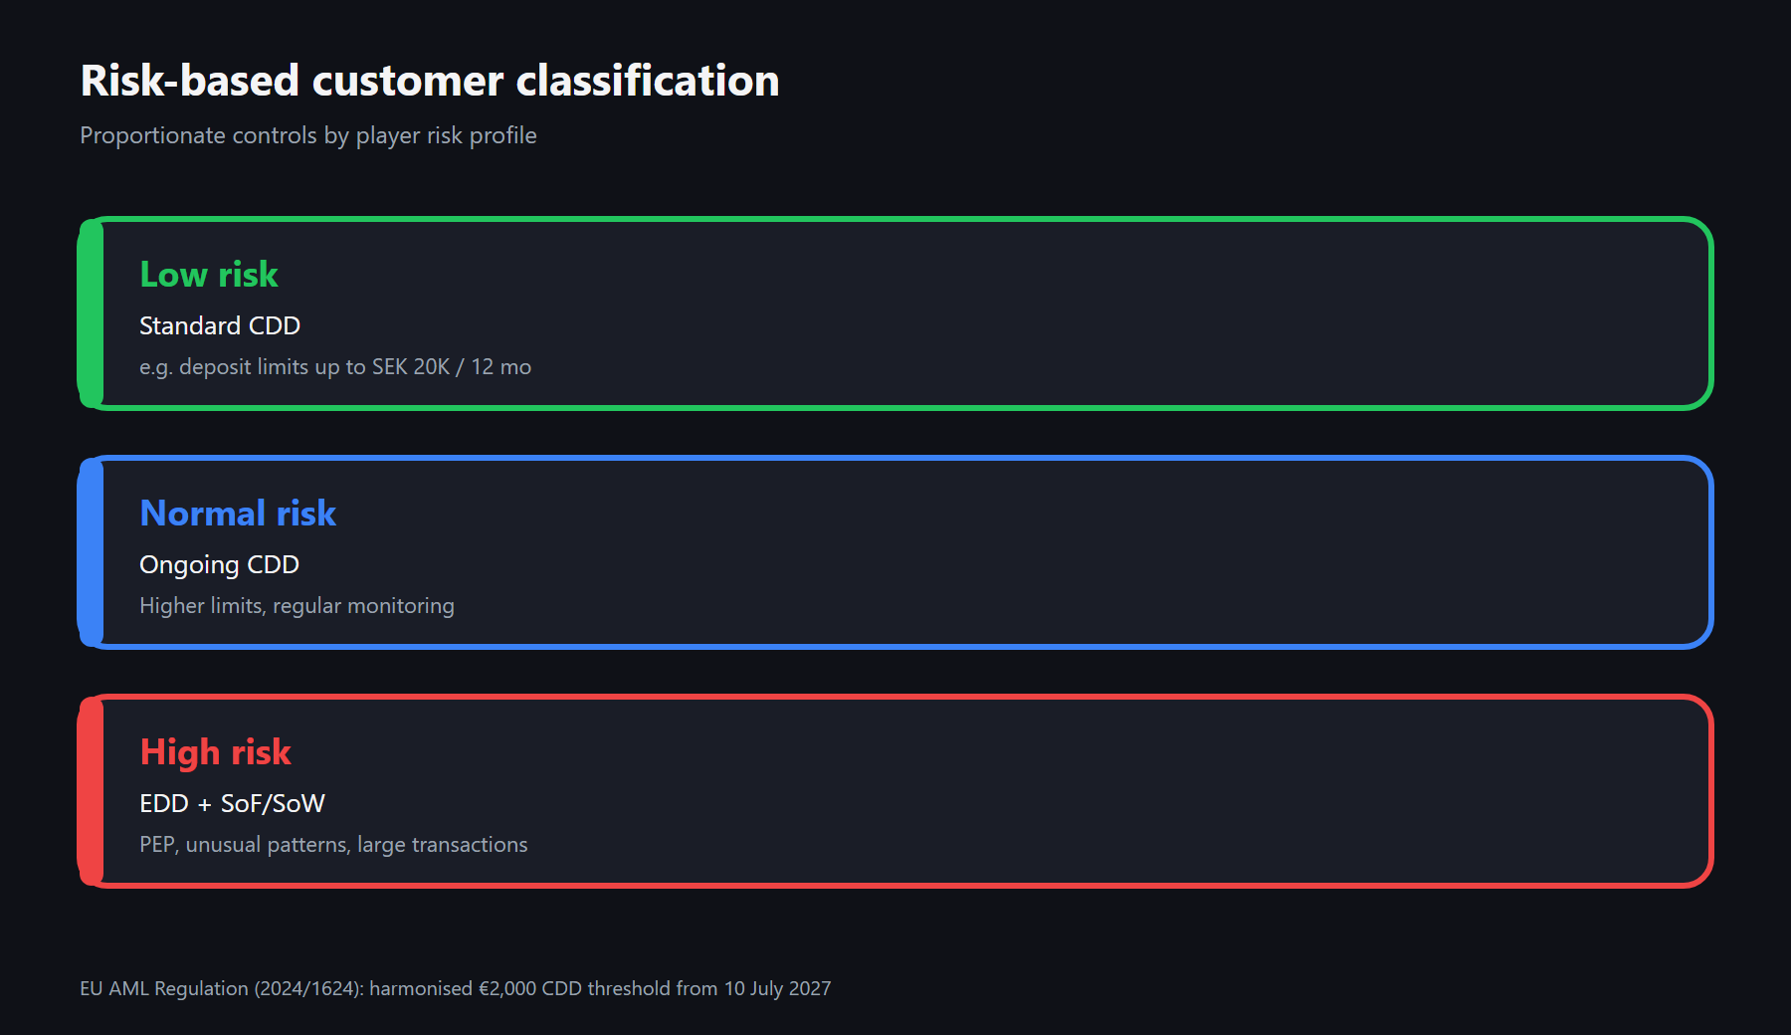Click the red 'High risk' heading

coord(216,752)
